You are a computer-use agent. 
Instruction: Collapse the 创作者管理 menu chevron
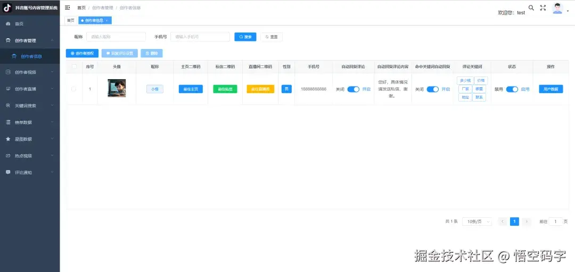[52, 40]
